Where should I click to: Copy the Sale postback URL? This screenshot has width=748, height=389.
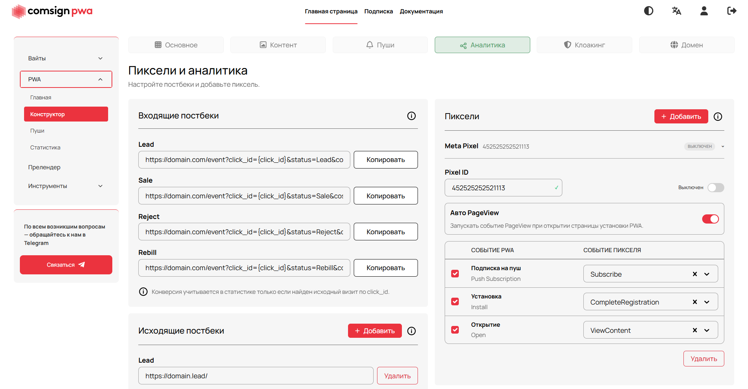pyautogui.click(x=385, y=196)
